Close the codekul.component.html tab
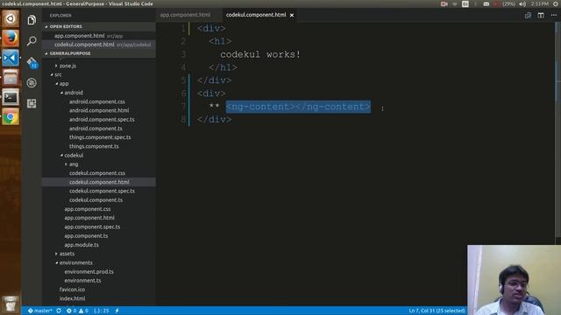The height and width of the screenshot is (315, 561). click(292, 15)
